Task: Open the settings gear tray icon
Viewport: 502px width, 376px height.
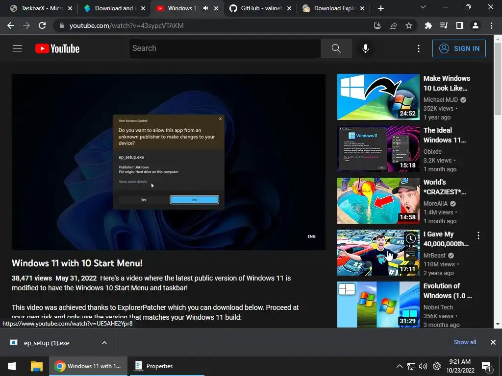Action: (x=437, y=366)
